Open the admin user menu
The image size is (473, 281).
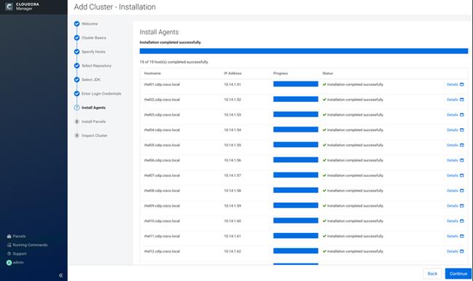(x=15, y=262)
